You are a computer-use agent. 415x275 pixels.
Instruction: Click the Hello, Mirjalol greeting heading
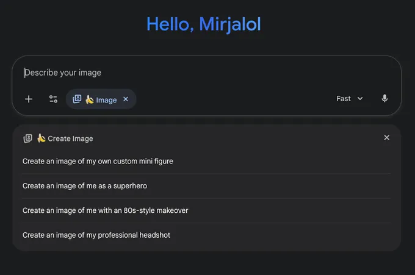204,24
